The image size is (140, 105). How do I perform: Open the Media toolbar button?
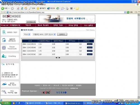click(x=51, y=8)
